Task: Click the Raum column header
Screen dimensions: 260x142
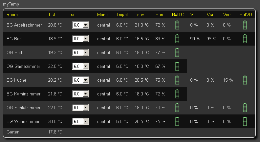Action: [x=12, y=15]
